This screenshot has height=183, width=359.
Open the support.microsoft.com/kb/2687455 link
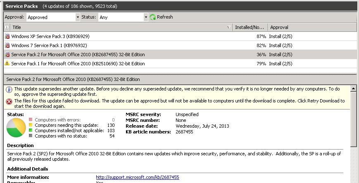click(x=137, y=177)
